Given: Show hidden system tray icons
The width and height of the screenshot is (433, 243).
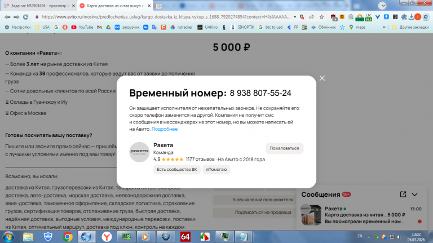Looking at the screenshot, I should coord(369,237).
